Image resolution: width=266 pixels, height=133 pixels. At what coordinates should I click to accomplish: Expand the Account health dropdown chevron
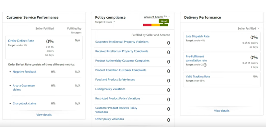click(170, 17)
